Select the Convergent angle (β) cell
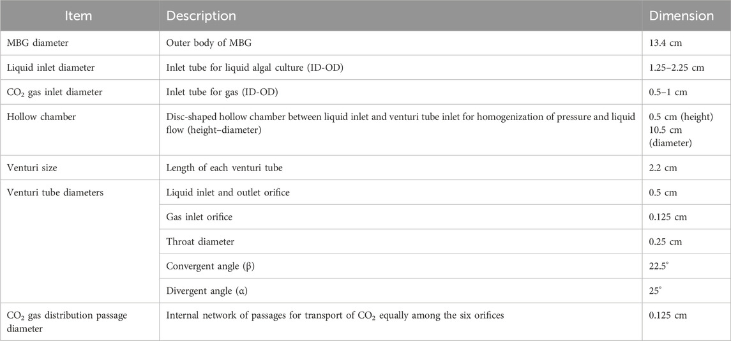 [x=211, y=267]
